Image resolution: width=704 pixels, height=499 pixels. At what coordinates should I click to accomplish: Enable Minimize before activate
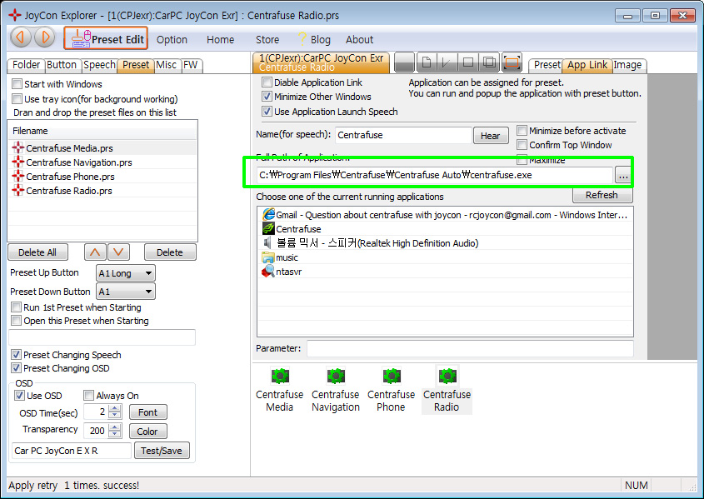point(522,131)
